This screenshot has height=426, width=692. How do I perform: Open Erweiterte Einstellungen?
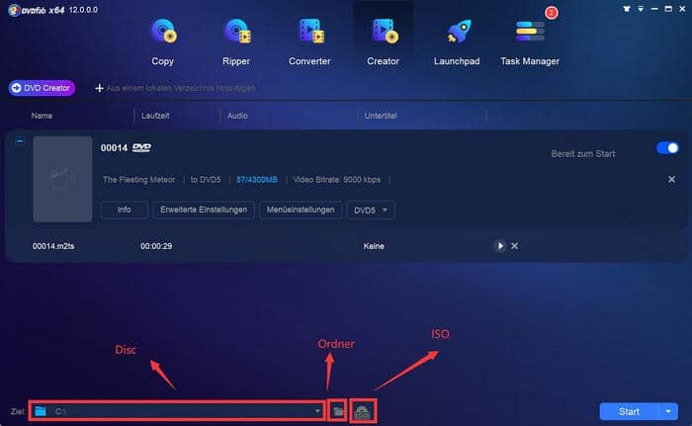204,210
